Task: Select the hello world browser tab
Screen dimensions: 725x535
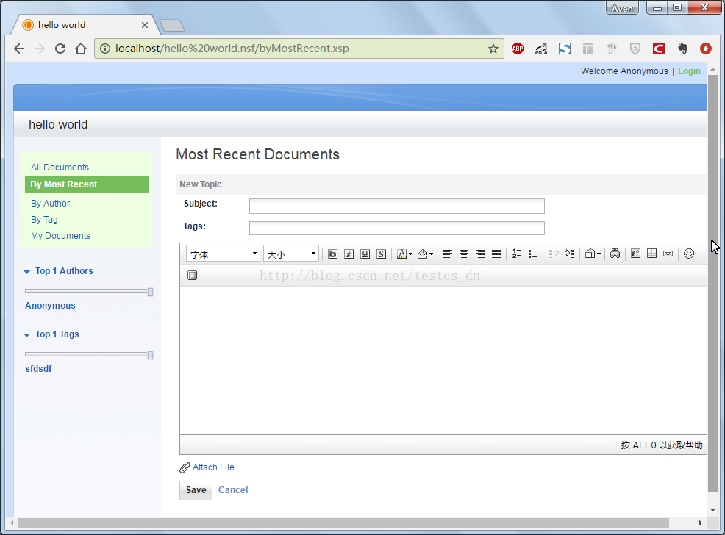Action: click(85, 25)
